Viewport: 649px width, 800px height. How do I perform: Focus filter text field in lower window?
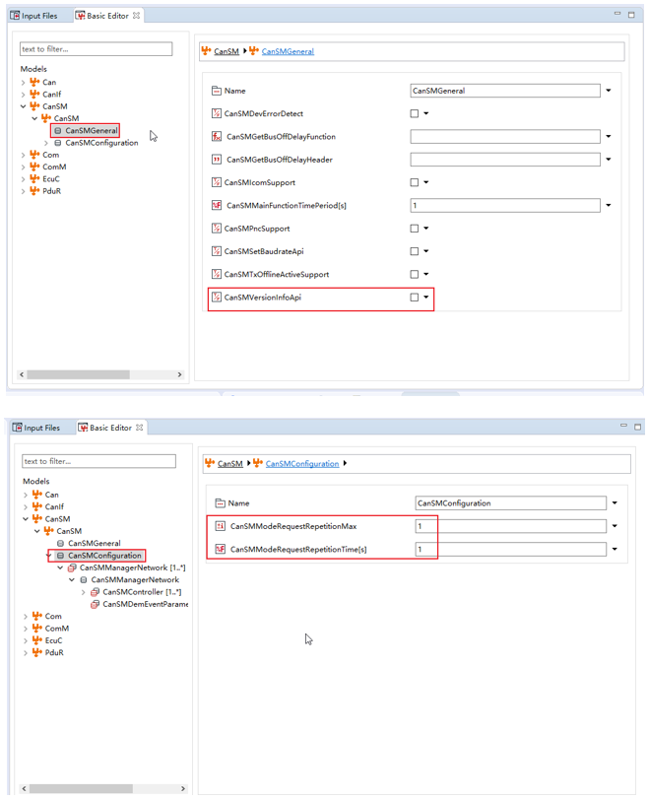click(x=98, y=461)
